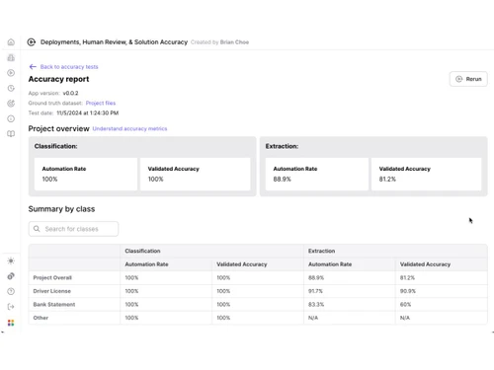494x370 pixels.
Task: Click the magnifier icon in class search
Action: (x=37, y=229)
